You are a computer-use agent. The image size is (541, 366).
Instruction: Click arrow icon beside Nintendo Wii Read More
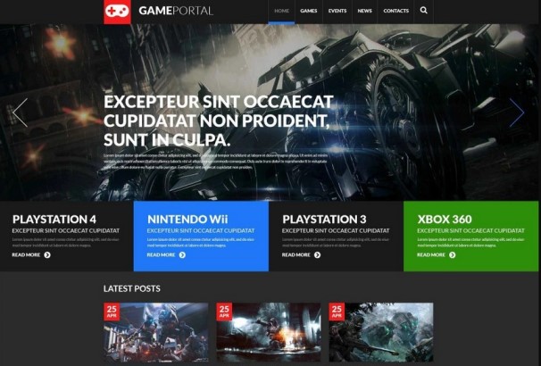coord(182,255)
